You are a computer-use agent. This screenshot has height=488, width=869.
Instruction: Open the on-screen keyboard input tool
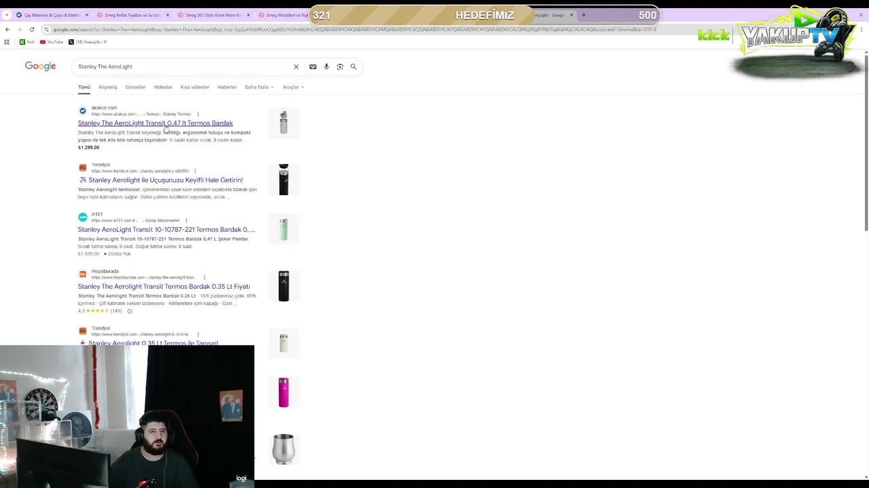[312, 66]
